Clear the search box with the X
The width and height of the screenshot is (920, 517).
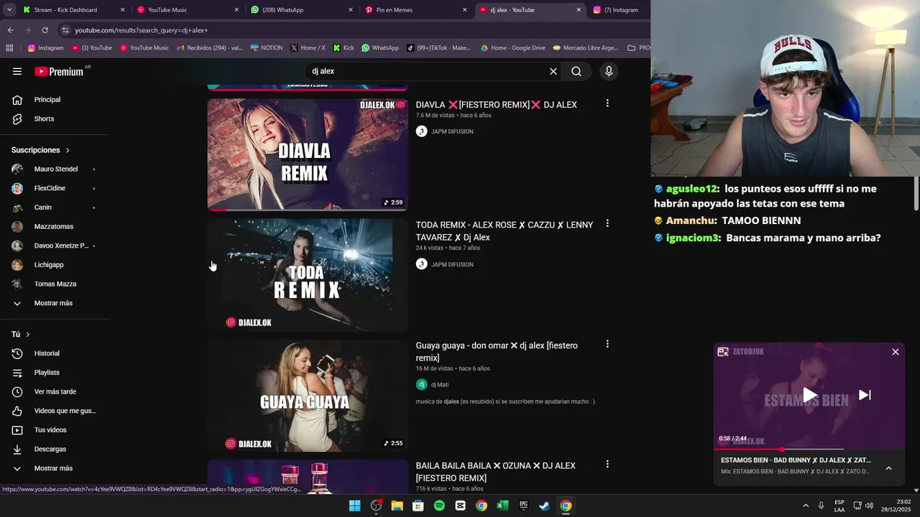pyautogui.click(x=553, y=71)
